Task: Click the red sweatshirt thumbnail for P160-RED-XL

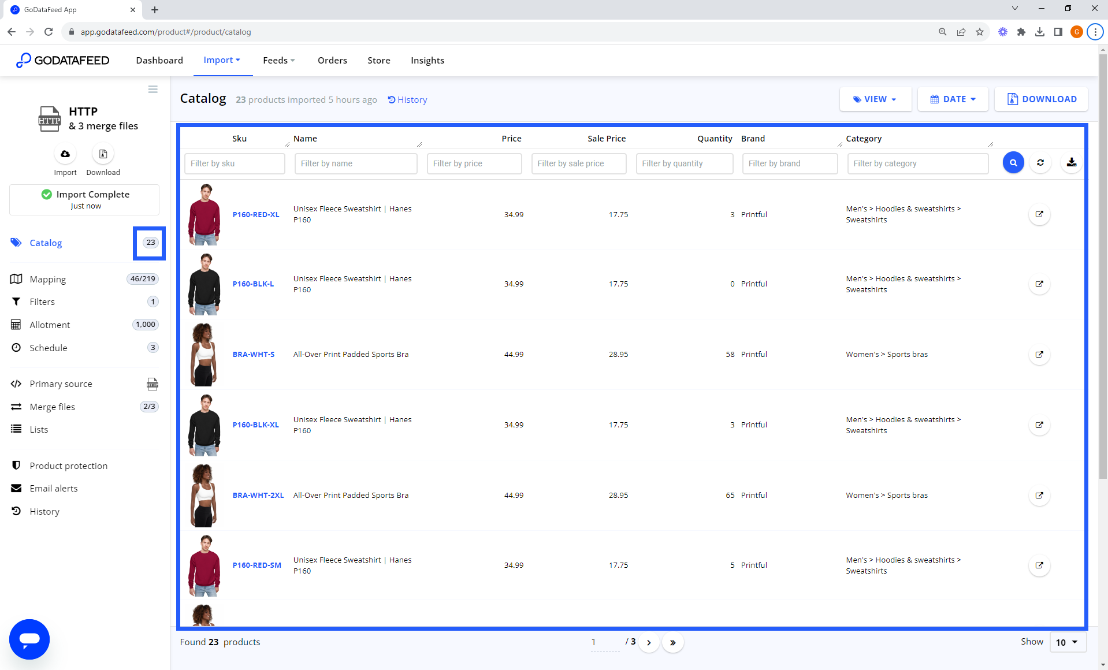Action: 205,214
